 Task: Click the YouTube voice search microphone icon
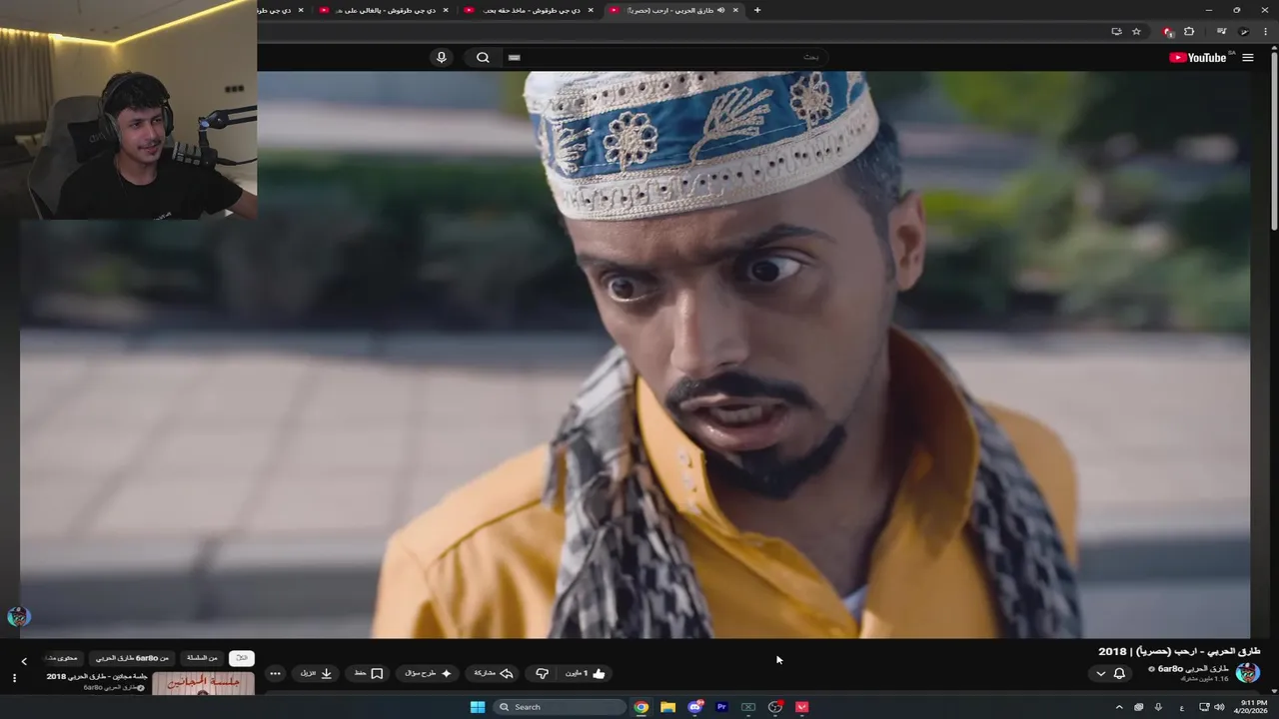[442, 57]
